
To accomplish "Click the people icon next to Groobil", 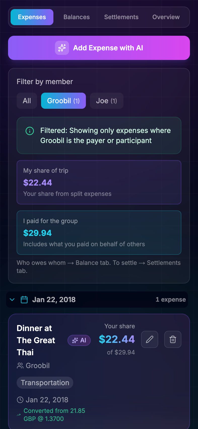I will (x=20, y=366).
